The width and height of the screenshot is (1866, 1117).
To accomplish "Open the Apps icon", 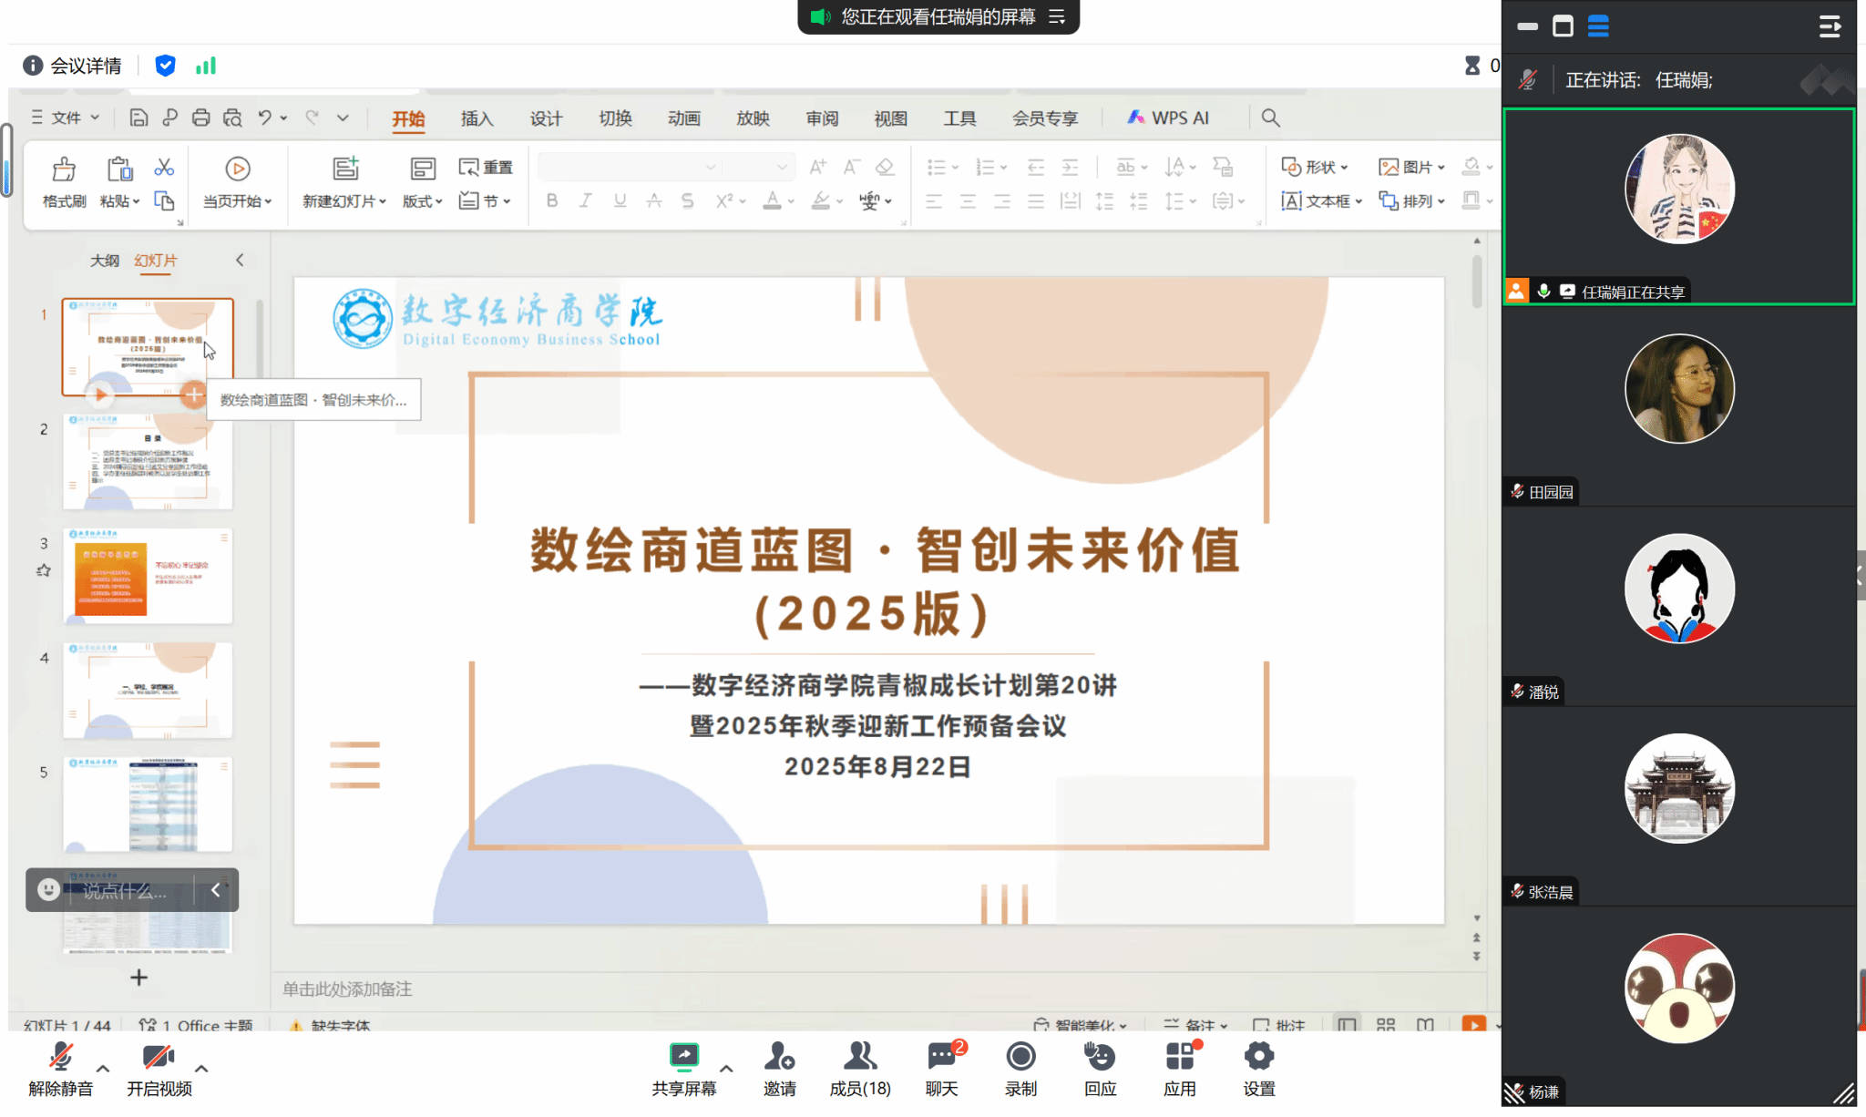I will 1179,1058.
